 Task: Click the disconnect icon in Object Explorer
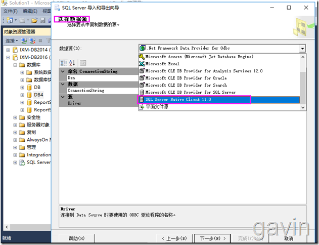click(32, 41)
